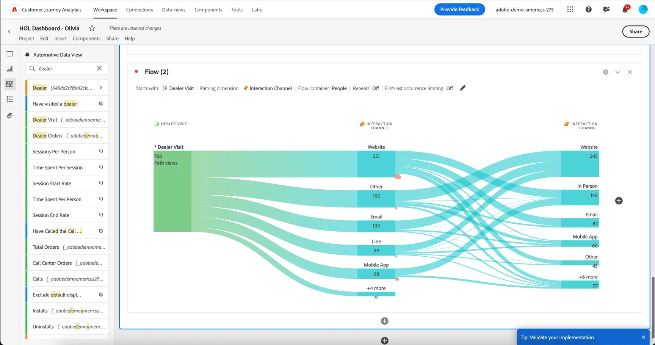
Task: Click filter icon on Have visited a dealer
Action: [x=101, y=103]
